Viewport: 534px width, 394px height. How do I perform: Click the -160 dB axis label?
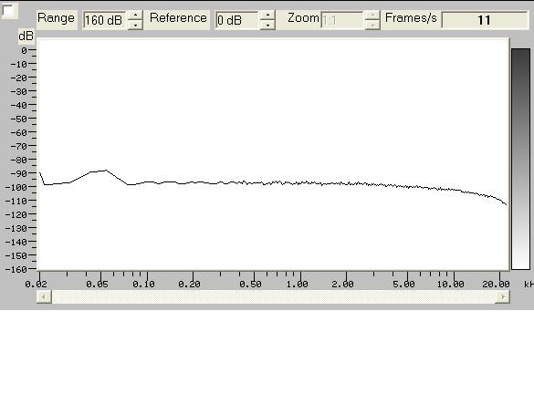tap(16, 269)
